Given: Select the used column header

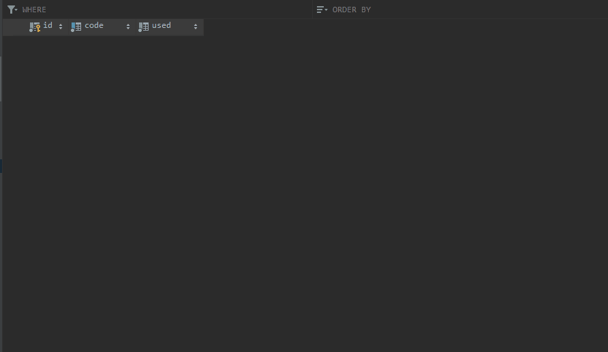Looking at the screenshot, I should 169,27.
